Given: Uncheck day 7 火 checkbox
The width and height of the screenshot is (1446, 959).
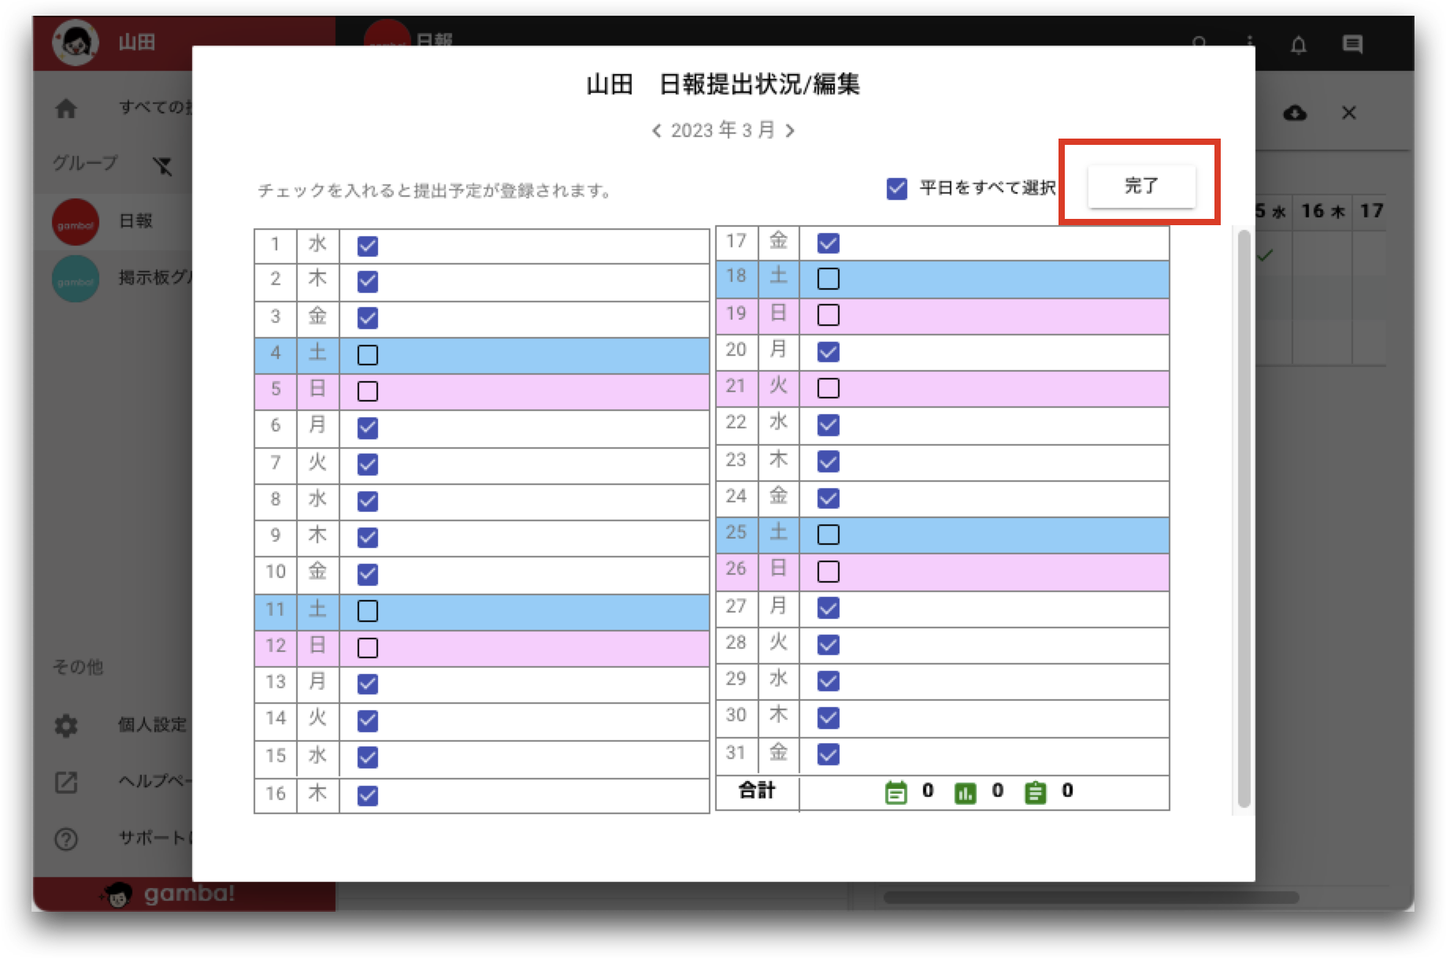Looking at the screenshot, I should [368, 465].
